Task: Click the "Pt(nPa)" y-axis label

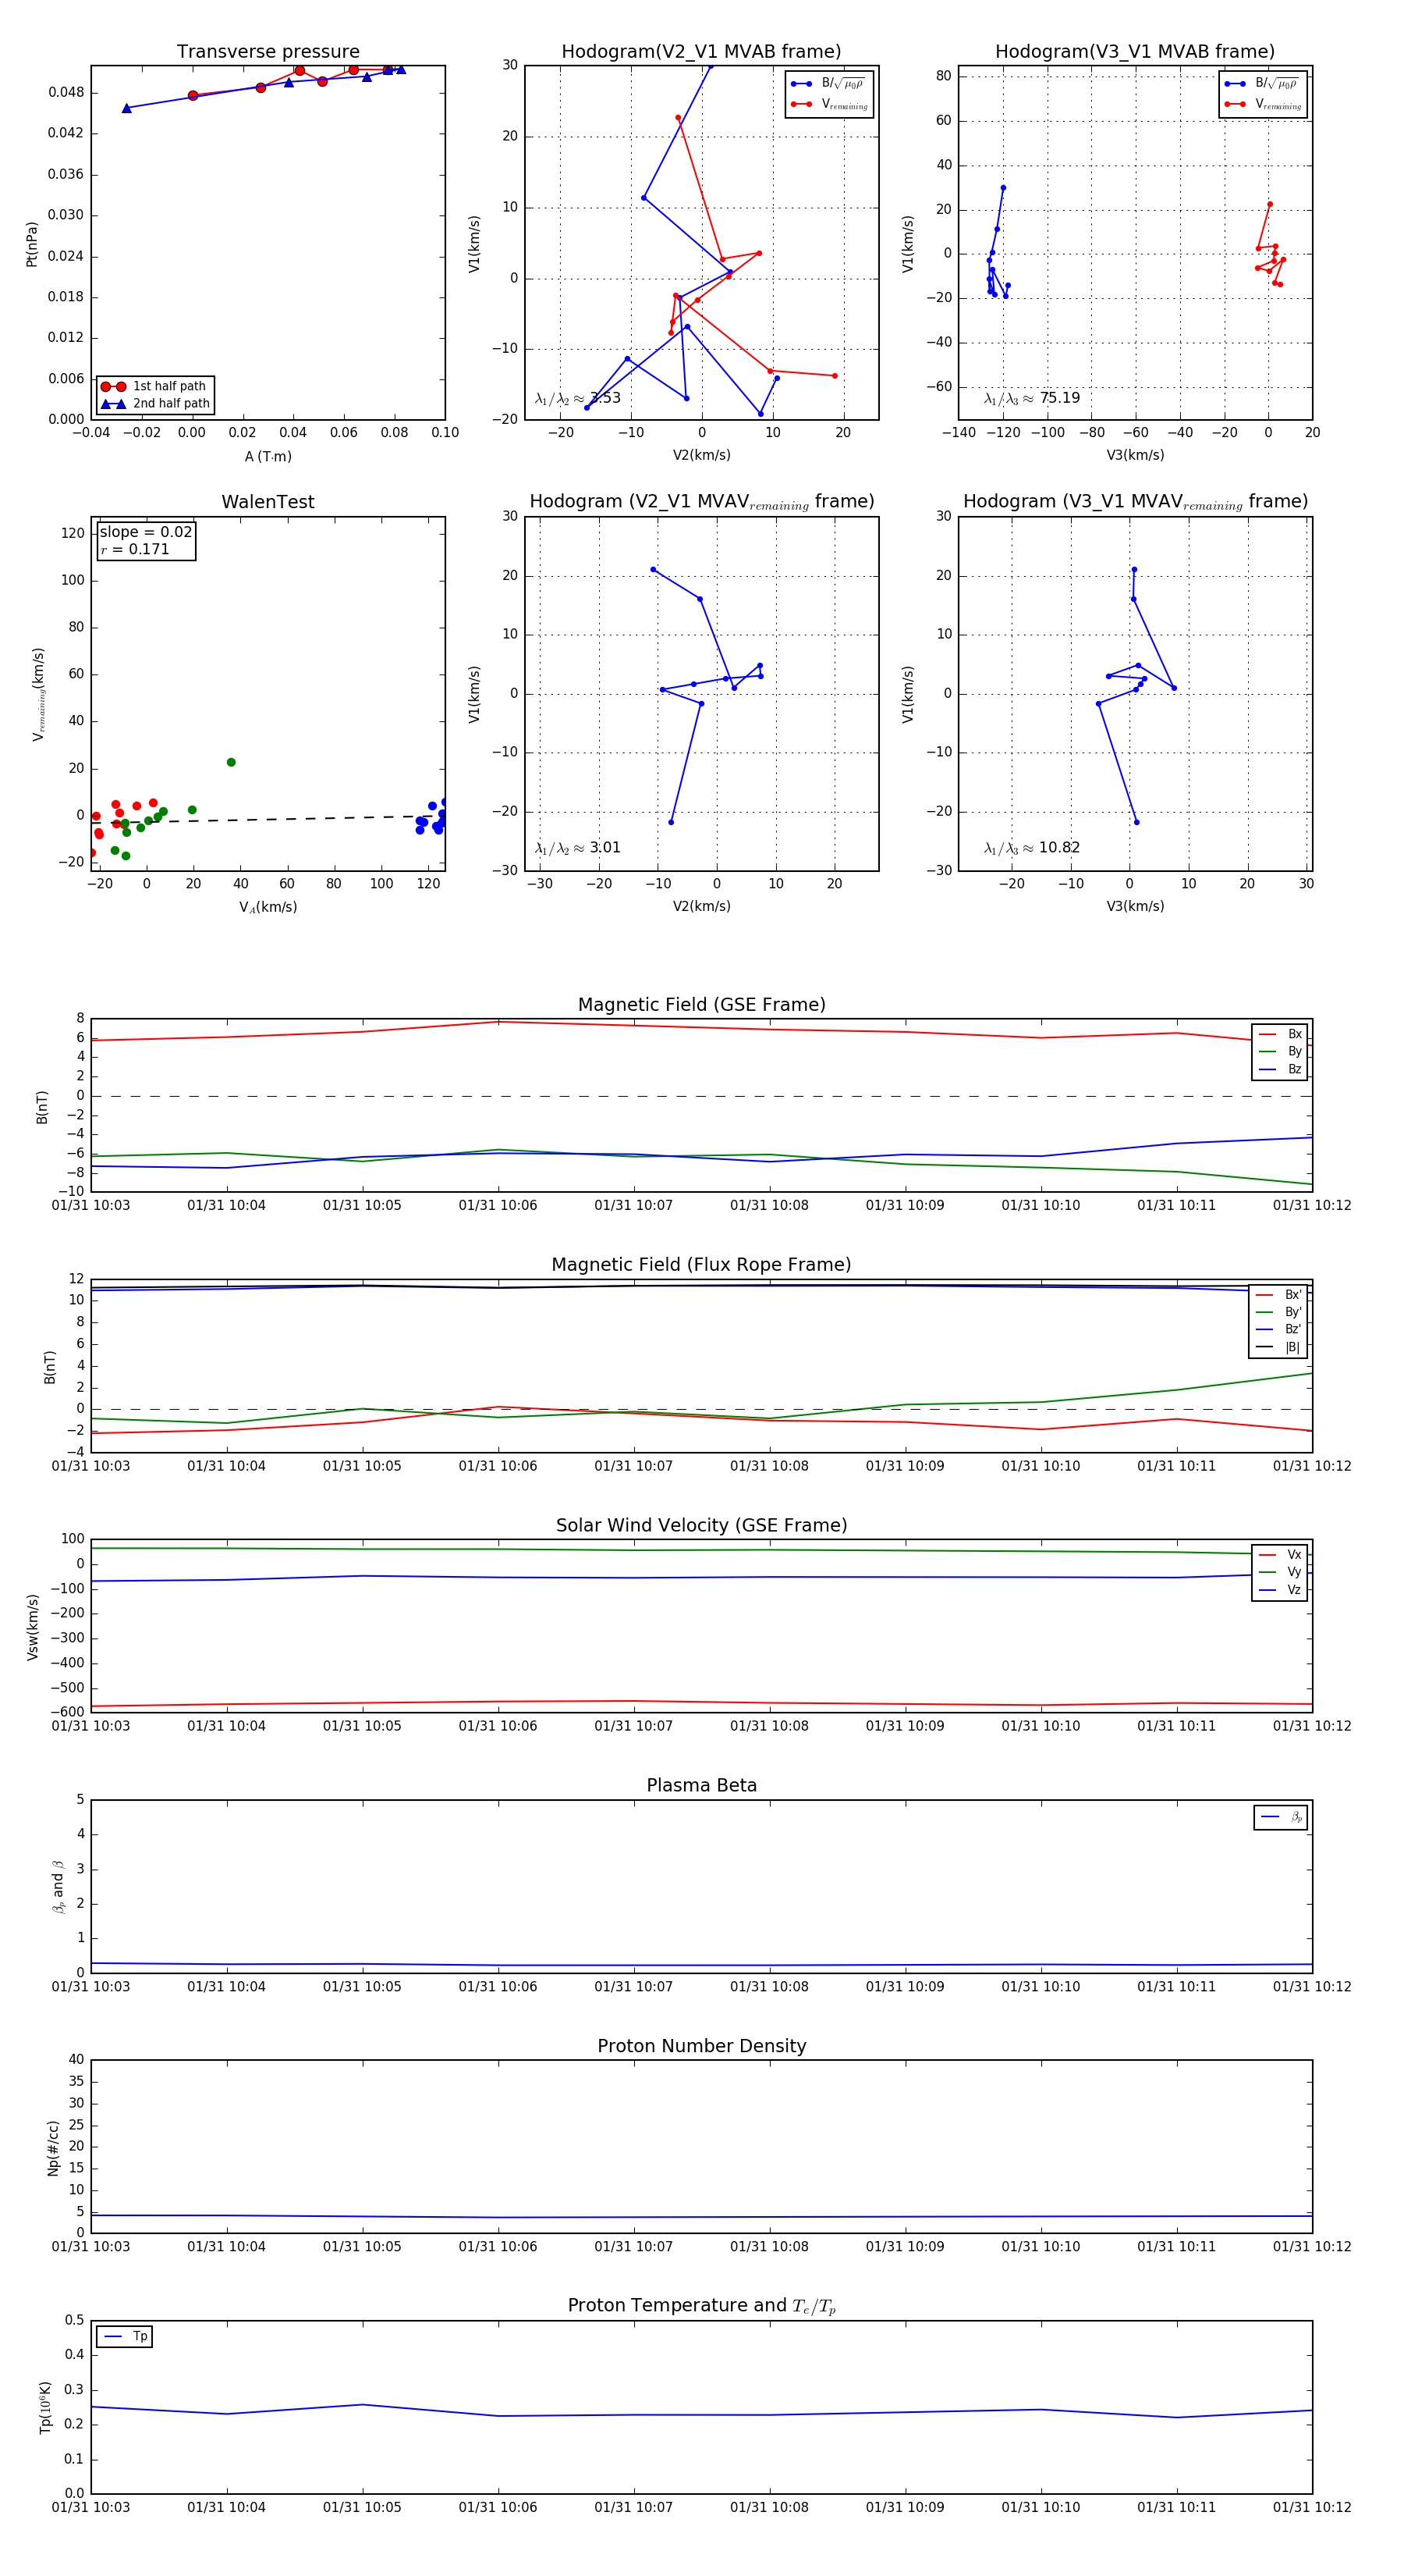Action: [x=31, y=244]
